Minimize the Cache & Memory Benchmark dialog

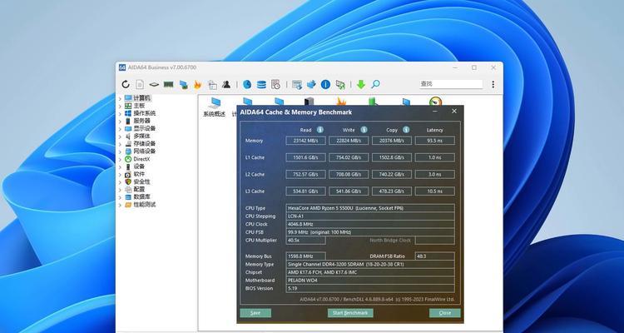tap(436, 112)
